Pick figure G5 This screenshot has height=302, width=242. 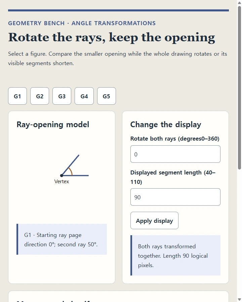[106, 96]
